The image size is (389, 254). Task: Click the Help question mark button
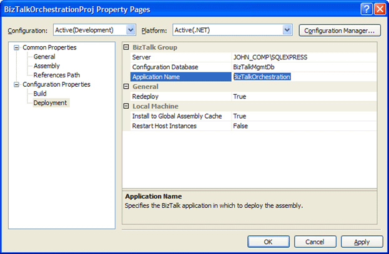click(367, 9)
